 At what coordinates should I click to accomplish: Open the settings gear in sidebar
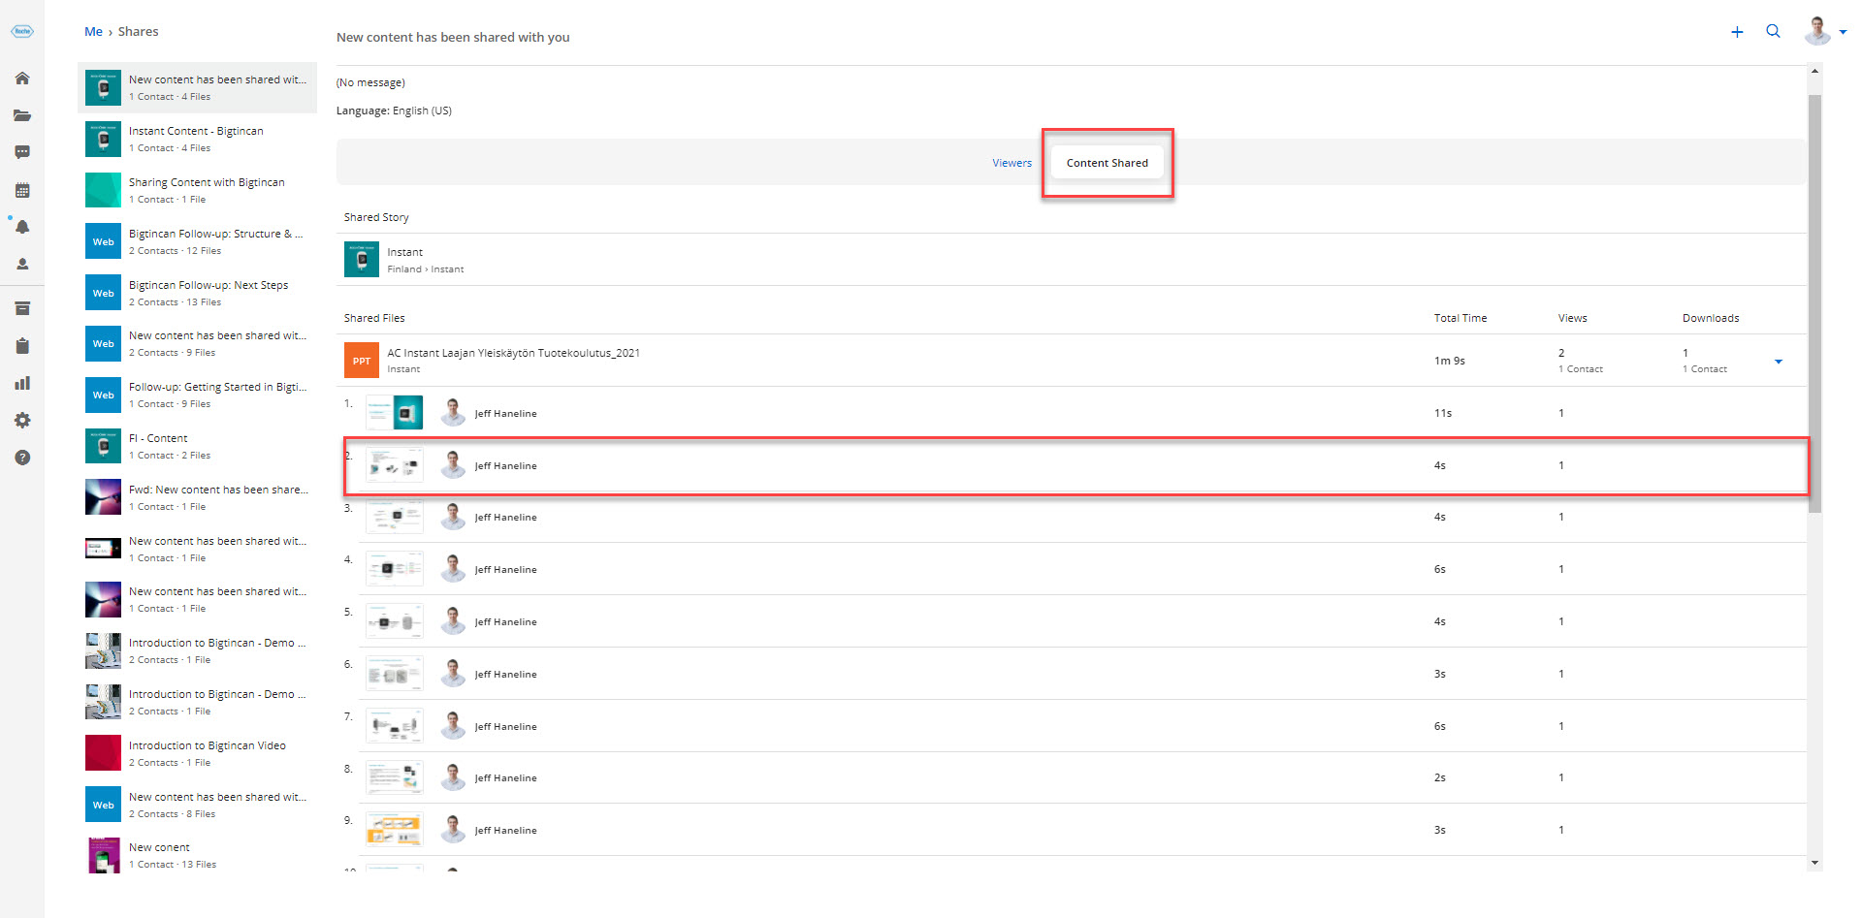[22, 420]
